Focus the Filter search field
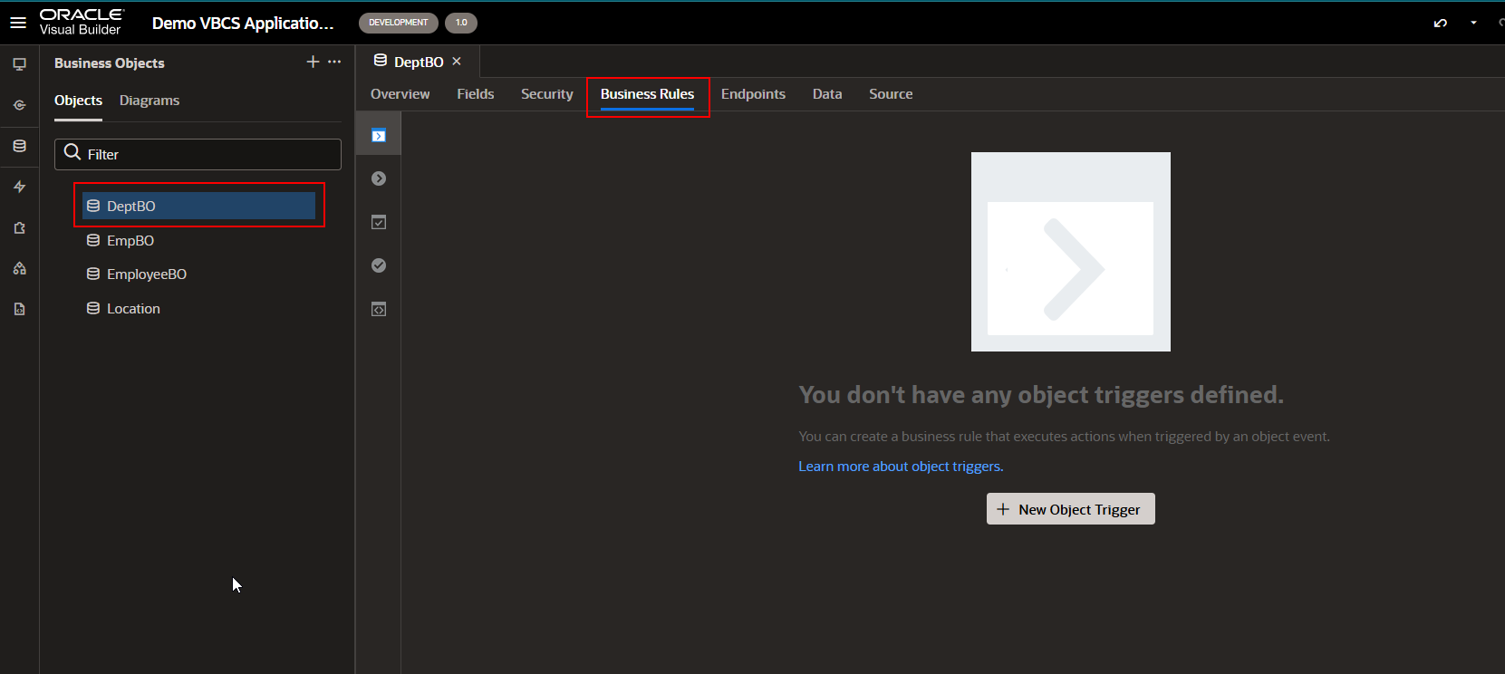1505x674 pixels. [x=198, y=154]
